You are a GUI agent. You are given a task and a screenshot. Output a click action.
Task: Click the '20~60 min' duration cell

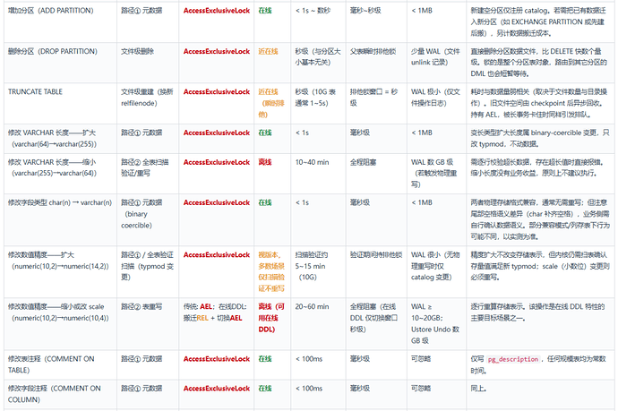click(x=319, y=324)
